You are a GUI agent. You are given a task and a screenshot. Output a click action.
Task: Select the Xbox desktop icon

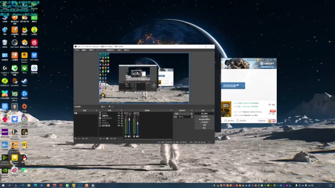[x=24, y=69]
